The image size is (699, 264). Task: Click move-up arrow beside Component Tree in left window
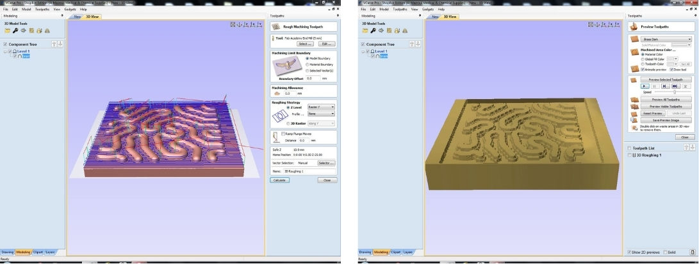(x=54, y=44)
